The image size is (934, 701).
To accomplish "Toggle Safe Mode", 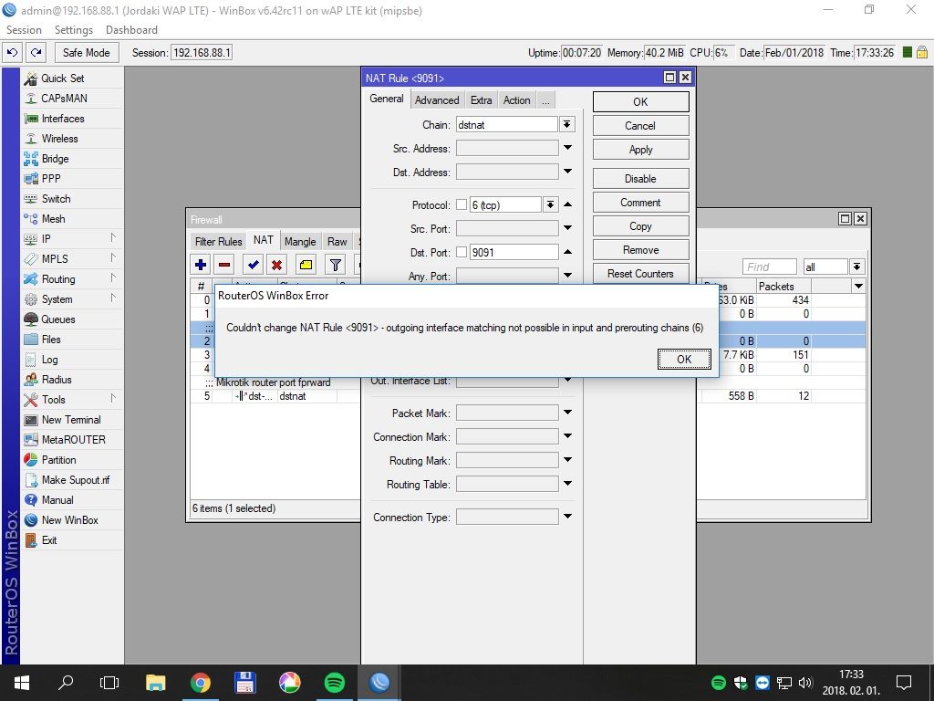I will point(87,52).
